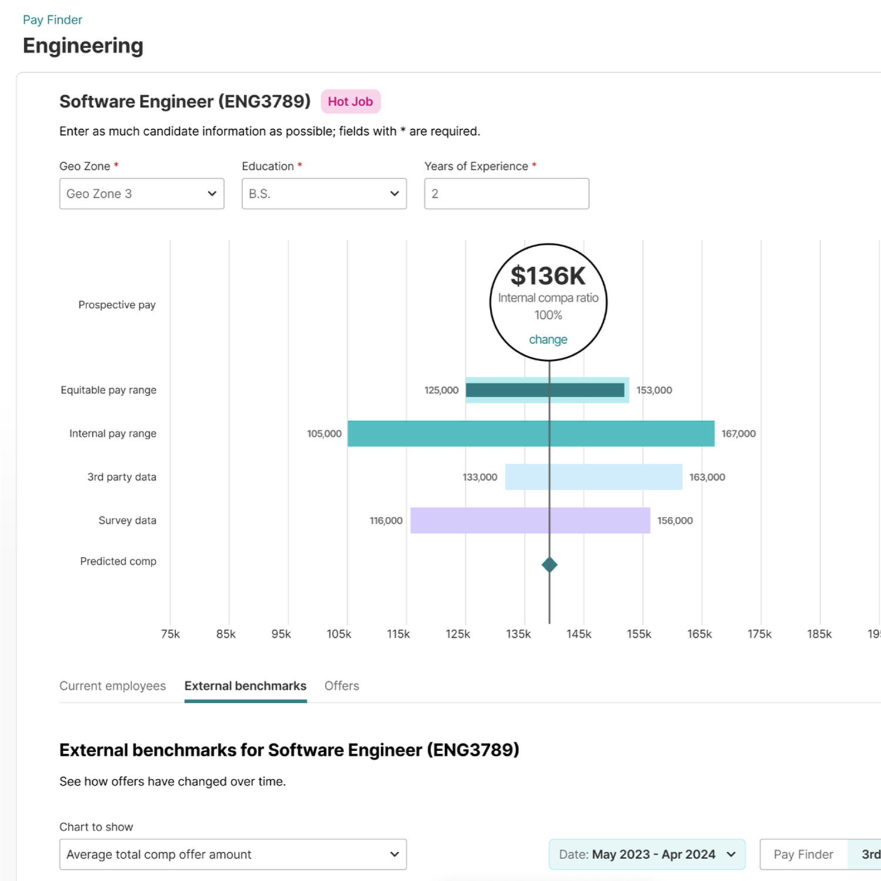Open the Geo Zone dropdown

(141, 194)
